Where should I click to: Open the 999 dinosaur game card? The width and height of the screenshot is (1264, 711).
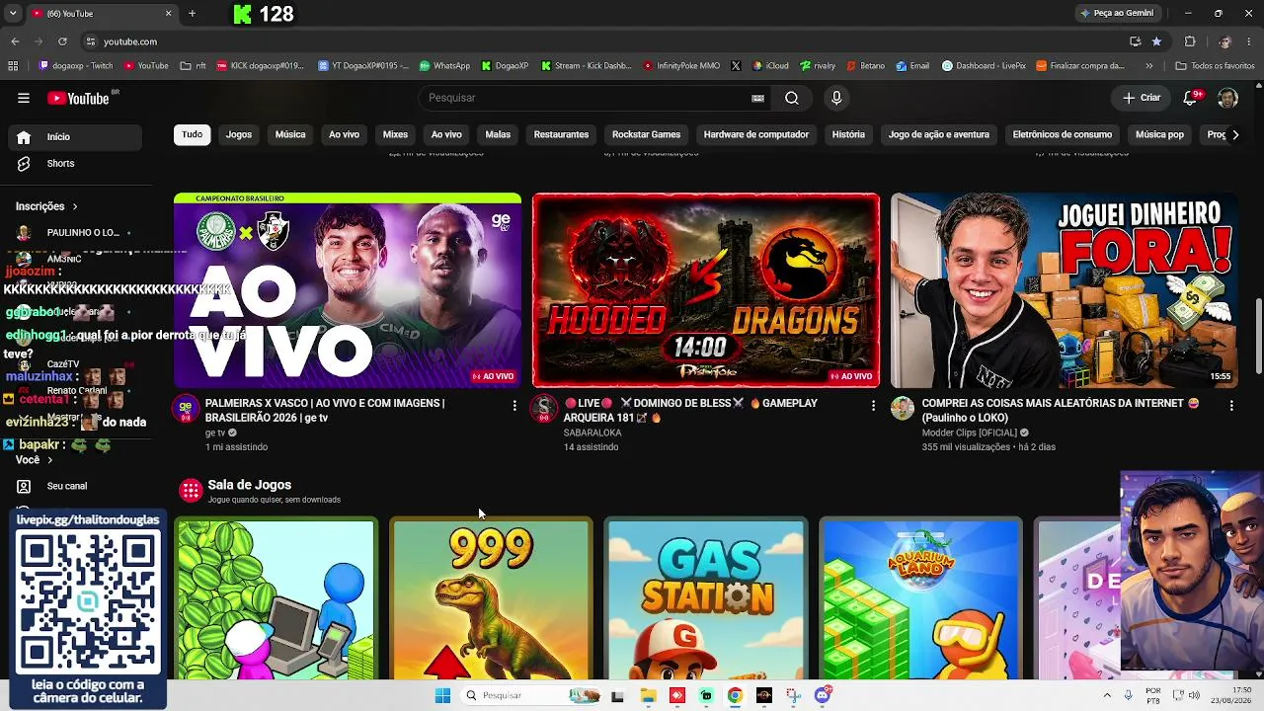tap(491, 598)
